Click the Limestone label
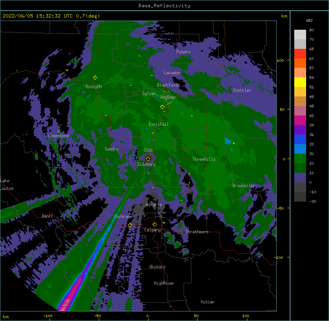The height and width of the screenshot is (321, 329). [58, 136]
